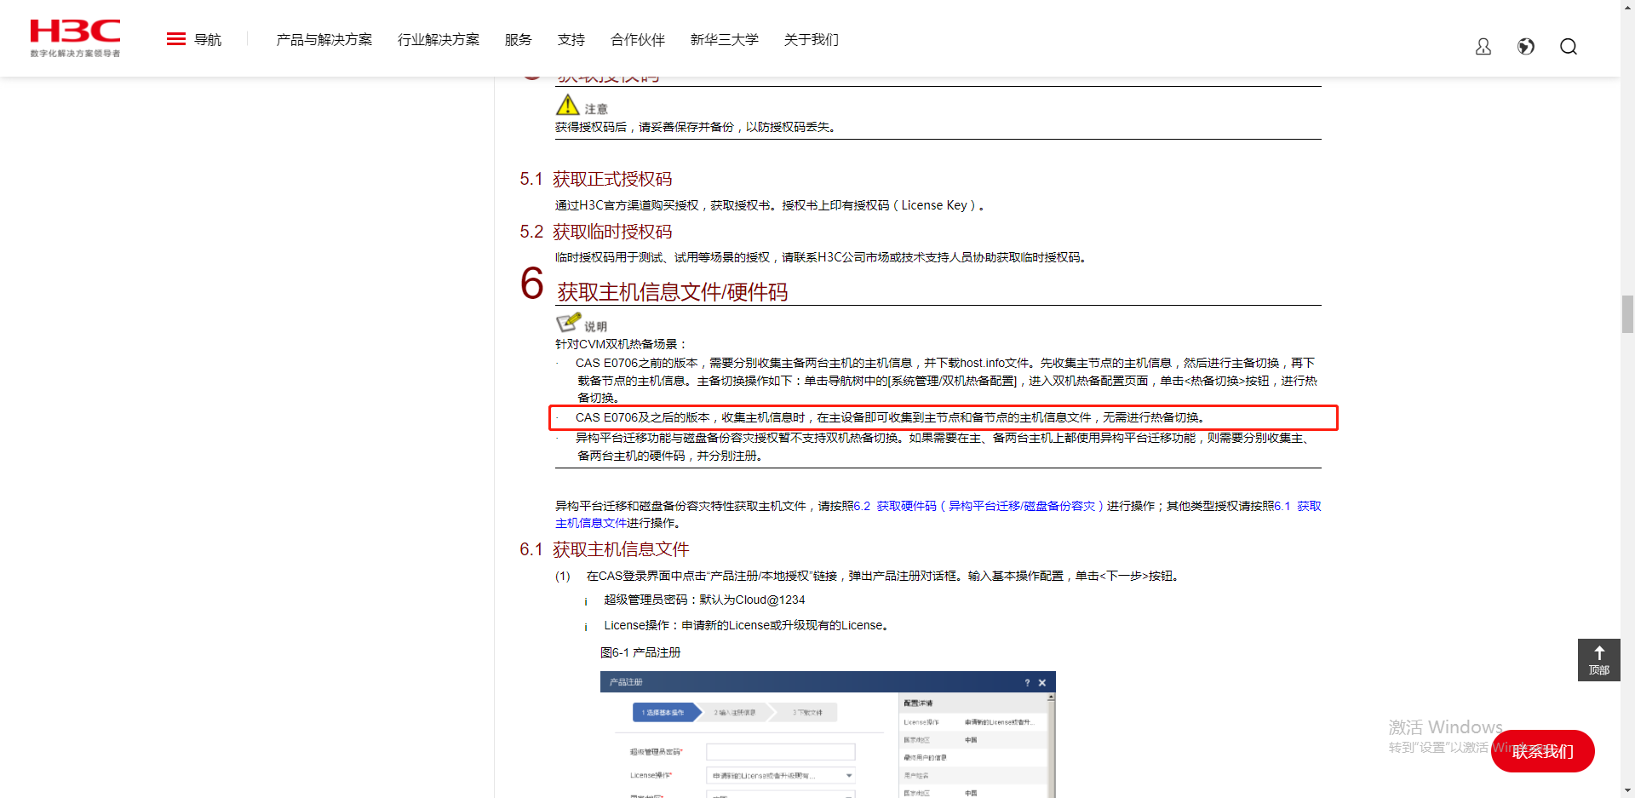
Task: Click the sentence starting 临时授权码用于测试
Action: pyautogui.click(x=823, y=257)
